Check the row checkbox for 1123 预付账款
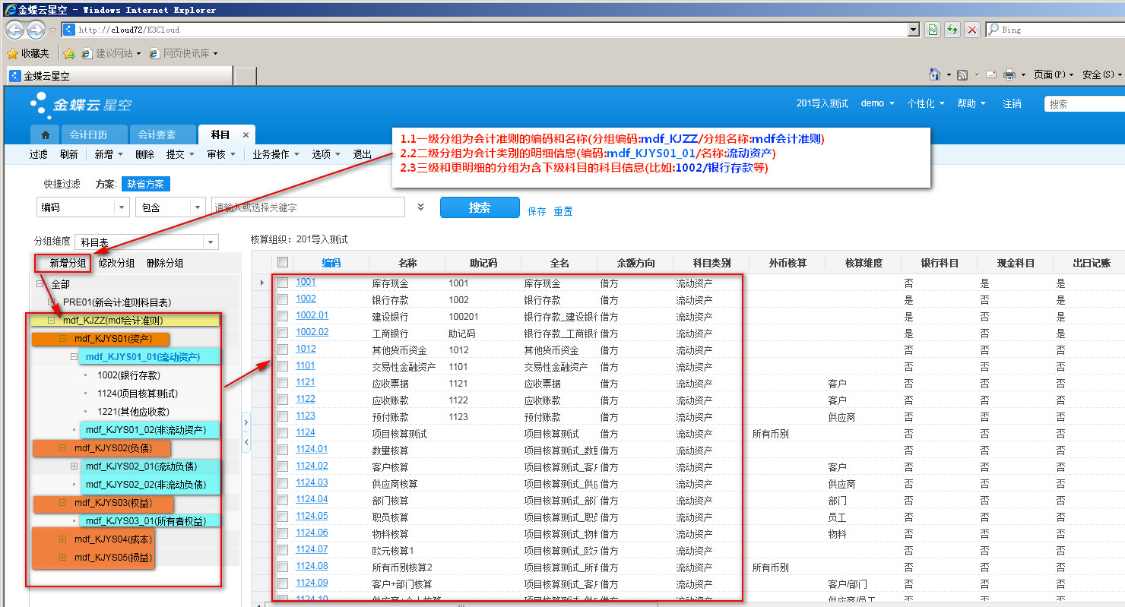1125x607 pixels. 283,416
